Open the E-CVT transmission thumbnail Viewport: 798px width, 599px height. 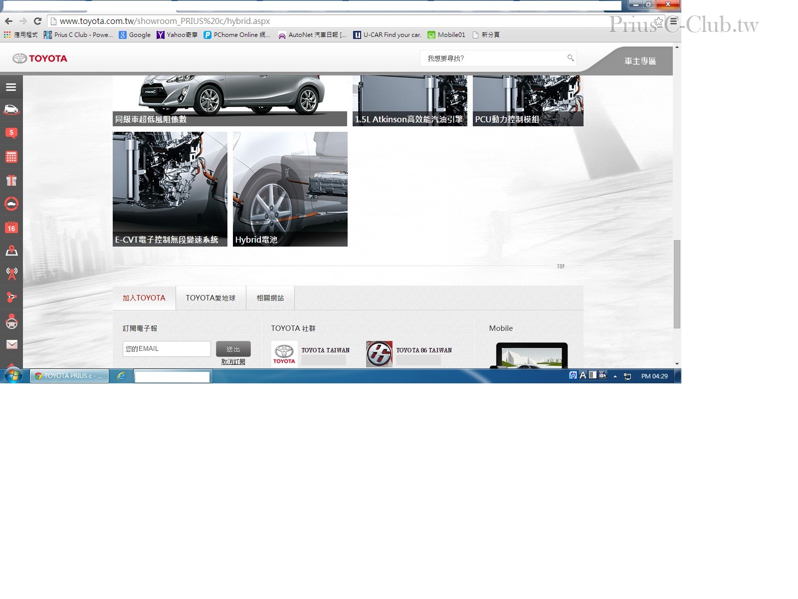pyautogui.click(x=170, y=189)
